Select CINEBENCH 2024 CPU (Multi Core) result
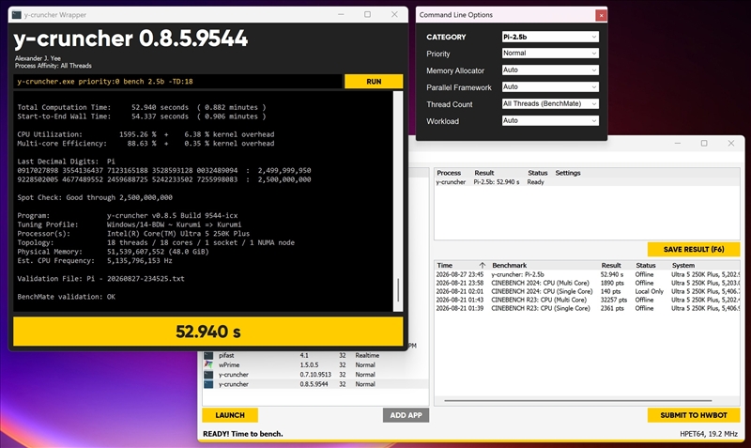The height and width of the screenshot is (448, 751). coord(588,284)
